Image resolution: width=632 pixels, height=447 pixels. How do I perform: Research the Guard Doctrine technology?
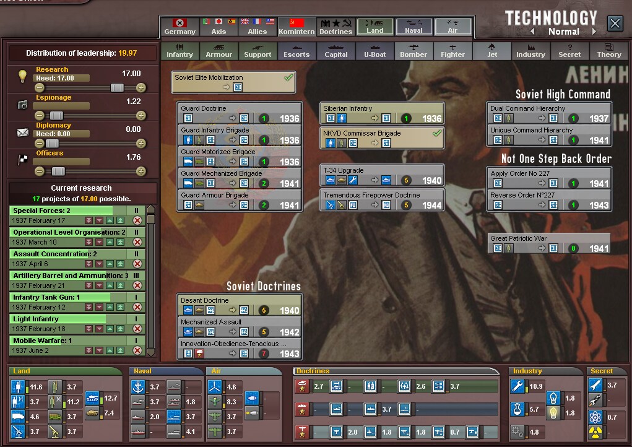click(240, 113)
